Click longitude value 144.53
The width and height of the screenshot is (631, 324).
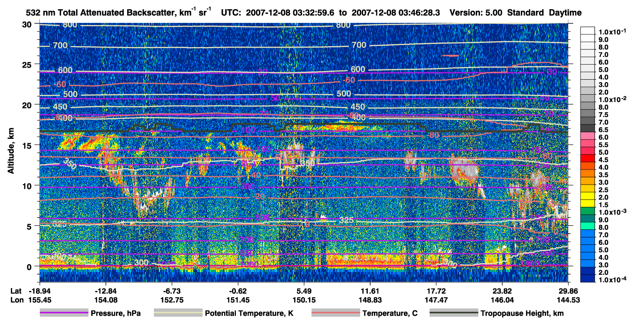point(568,300)
